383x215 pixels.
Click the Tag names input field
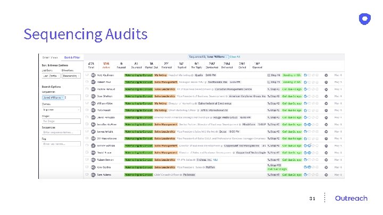pos(61,144)
